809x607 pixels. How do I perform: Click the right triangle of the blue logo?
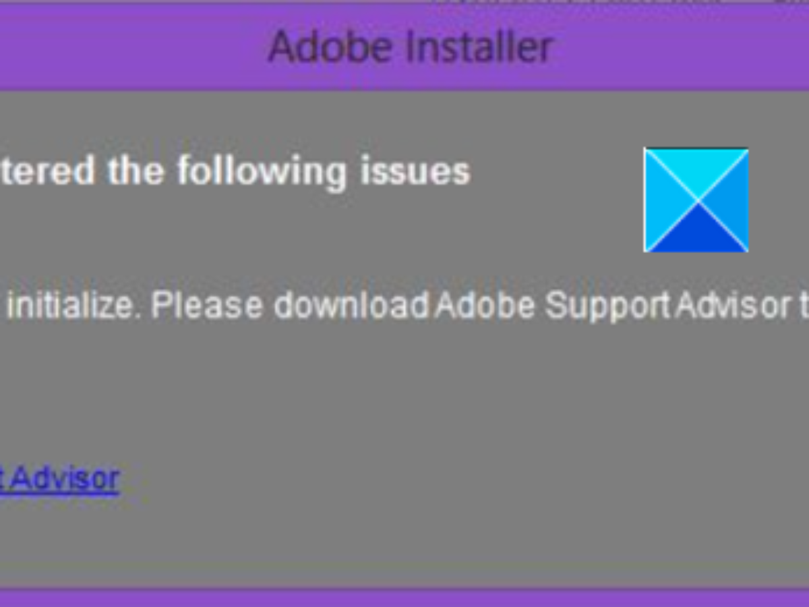(729, 200)
